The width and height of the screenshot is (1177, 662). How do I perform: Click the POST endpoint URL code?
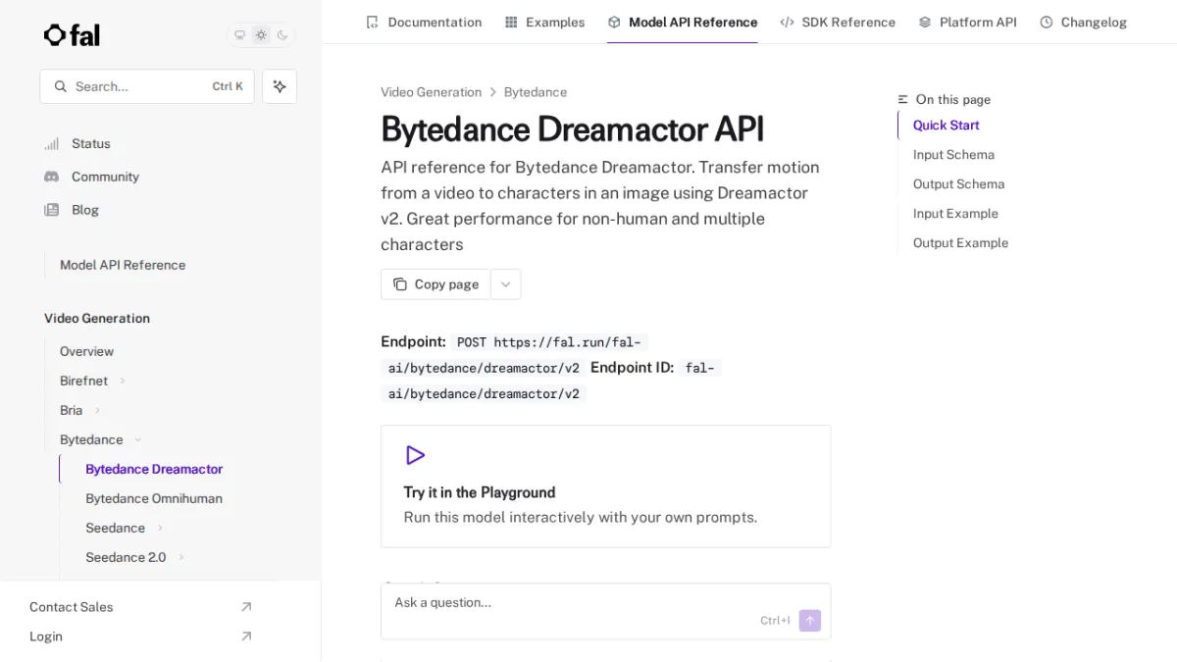(515, 355)
